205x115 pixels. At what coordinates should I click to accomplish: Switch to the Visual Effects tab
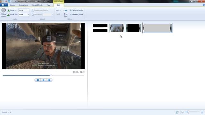(37, 5)
